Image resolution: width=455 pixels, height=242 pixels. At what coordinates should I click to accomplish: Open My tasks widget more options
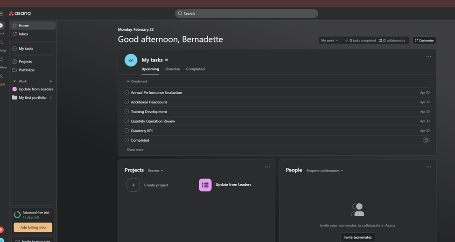[428, 57]
